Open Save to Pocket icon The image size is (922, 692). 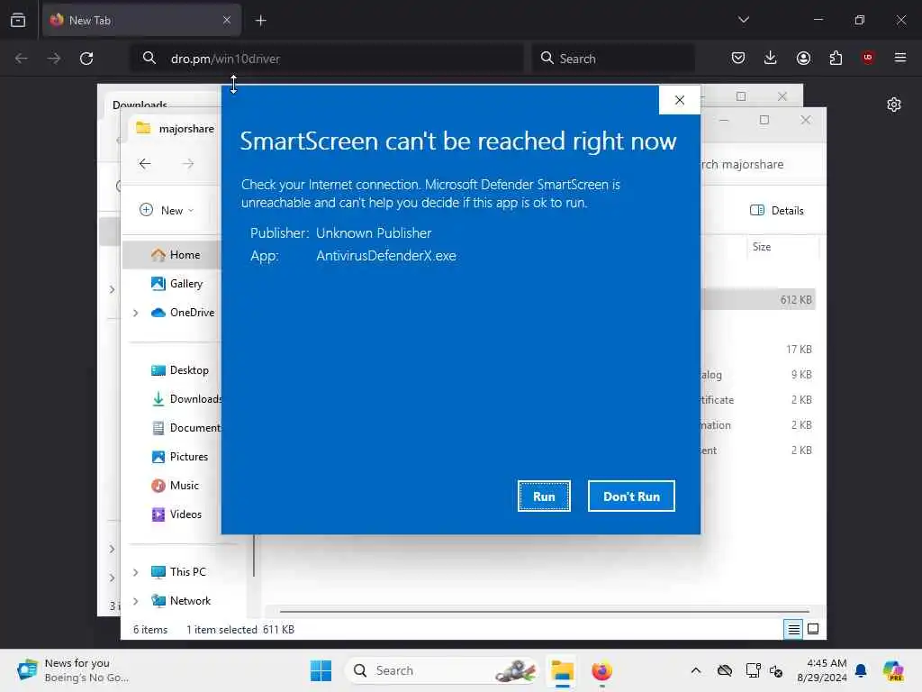[738, 58]
